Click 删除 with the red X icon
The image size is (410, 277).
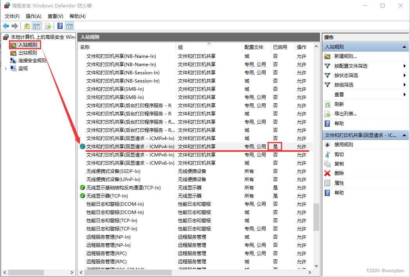click(339, 173)
